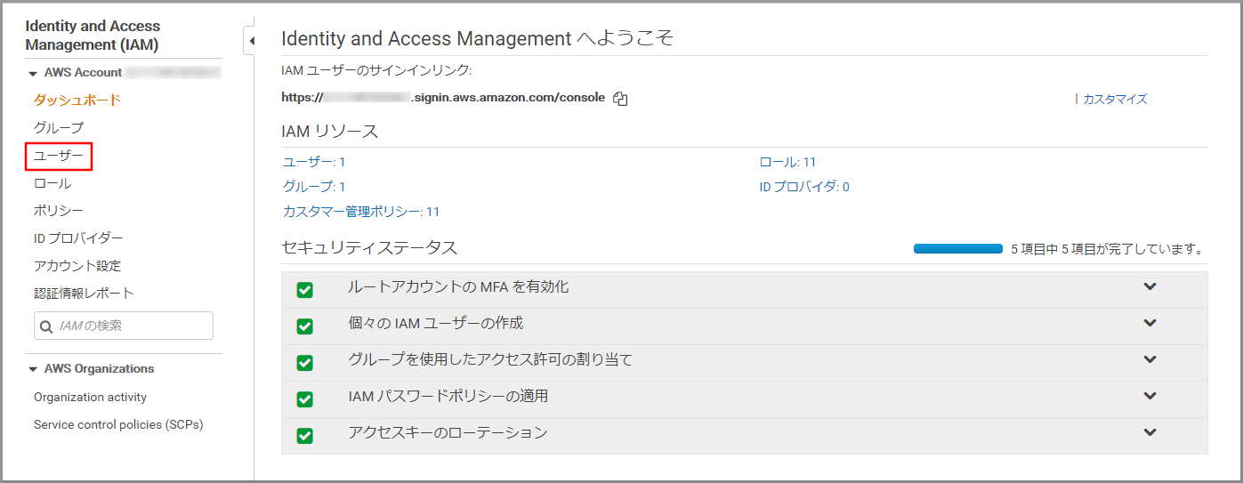1243x483 pixels.
Task: Click the green check for ルートアカウントの MFA
Action: pos(305,290)
